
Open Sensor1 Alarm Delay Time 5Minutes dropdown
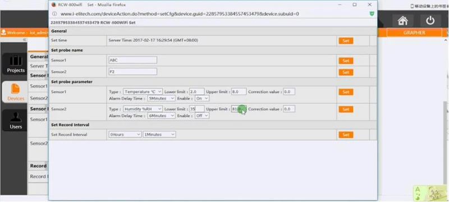click(161, 98)
